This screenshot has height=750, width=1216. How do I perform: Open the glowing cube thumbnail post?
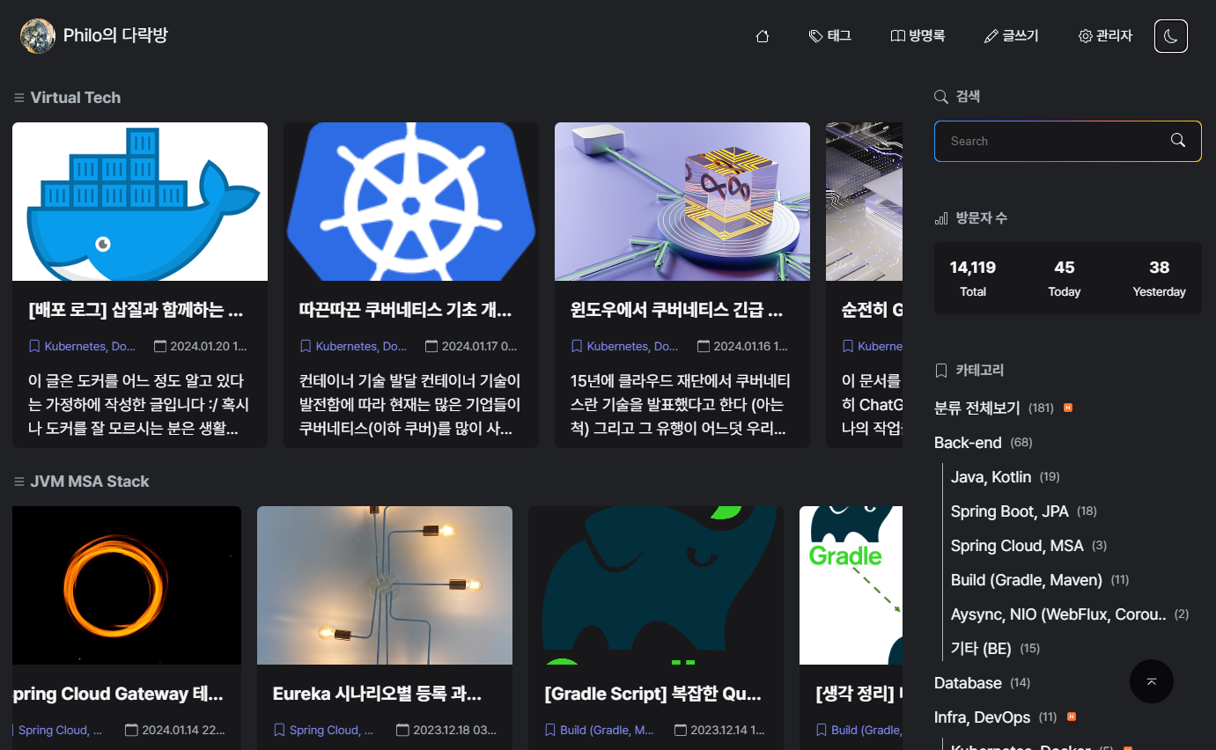[682, 202]
